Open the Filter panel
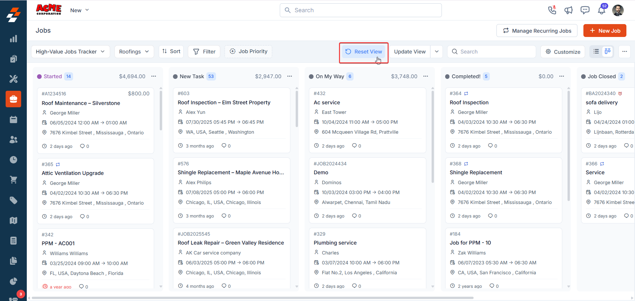Image resolution: width=635 pixels, height=301 pixels. [204, 51]
